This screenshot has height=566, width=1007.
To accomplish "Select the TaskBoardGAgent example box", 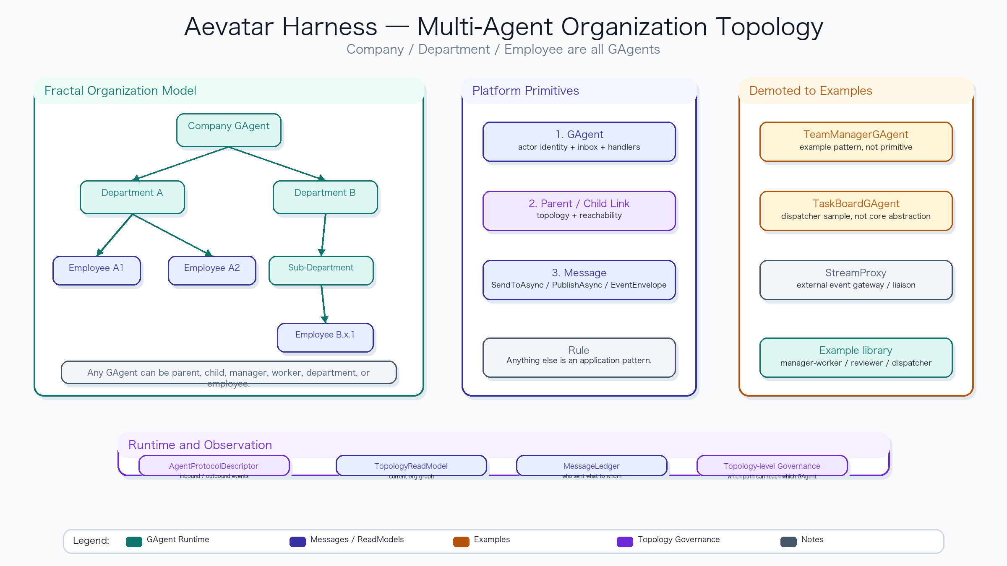I will click(x=856, y=211).
